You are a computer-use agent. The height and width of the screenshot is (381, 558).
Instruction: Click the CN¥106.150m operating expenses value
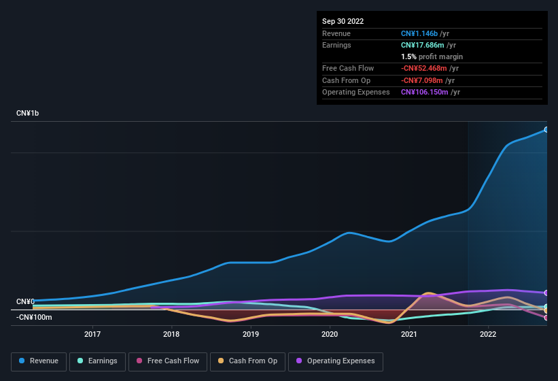425,92
